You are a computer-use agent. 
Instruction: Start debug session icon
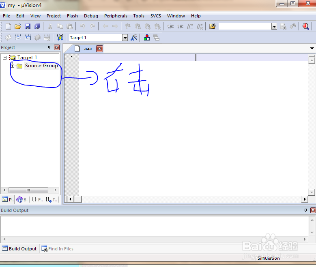pyautogui.click(x=305, y=26)
